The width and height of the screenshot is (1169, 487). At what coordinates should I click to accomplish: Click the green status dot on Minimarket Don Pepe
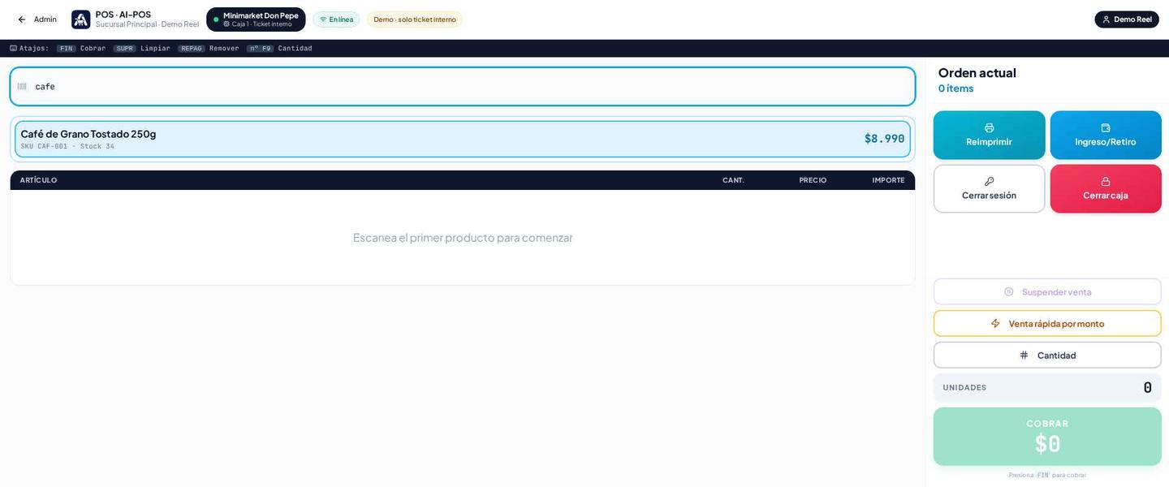[x=216, y=19]
